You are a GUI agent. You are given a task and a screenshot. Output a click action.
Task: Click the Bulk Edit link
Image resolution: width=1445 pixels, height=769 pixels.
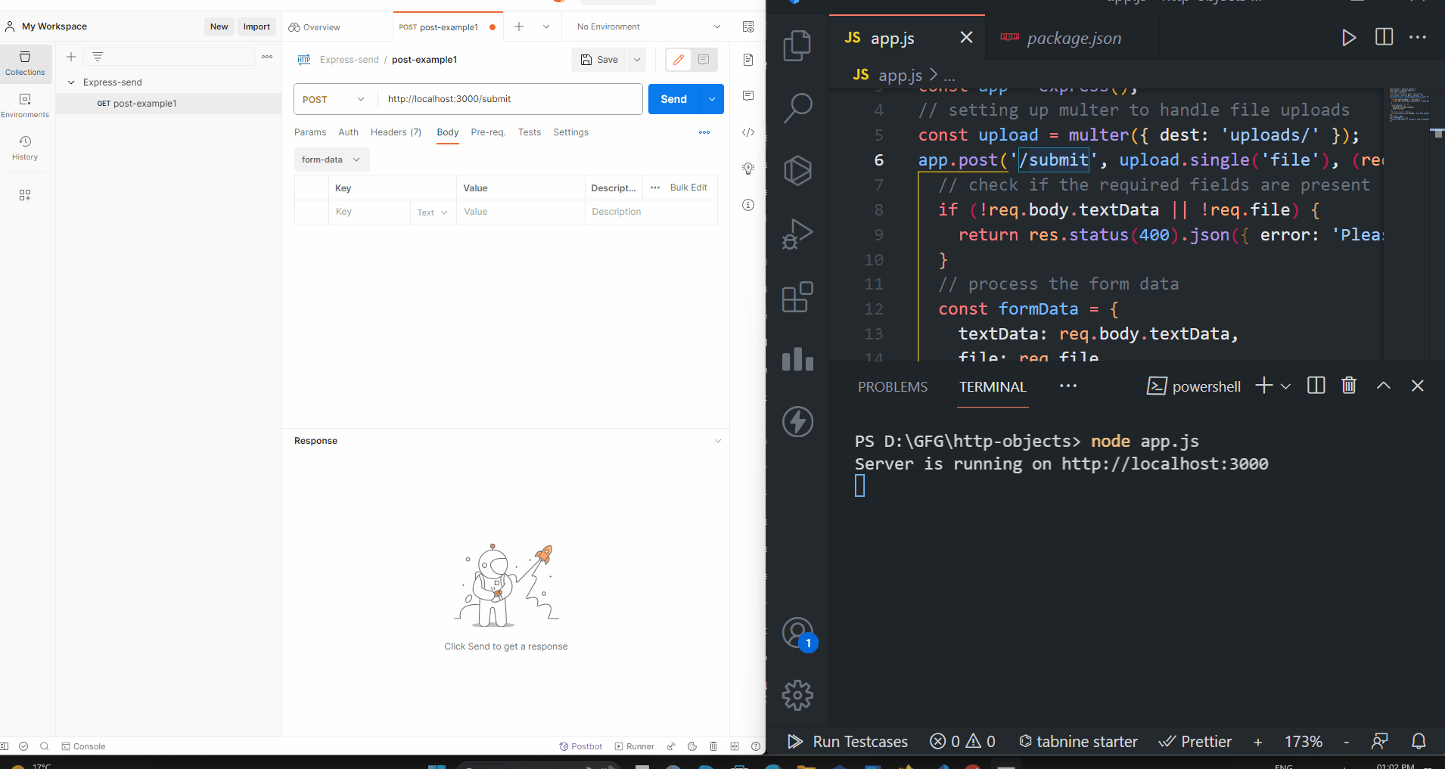pos(688,188)
